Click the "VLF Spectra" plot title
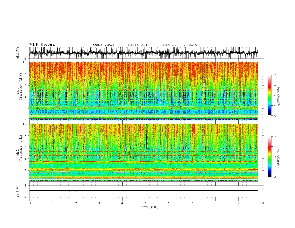The image size is (295, 228). 42,45
